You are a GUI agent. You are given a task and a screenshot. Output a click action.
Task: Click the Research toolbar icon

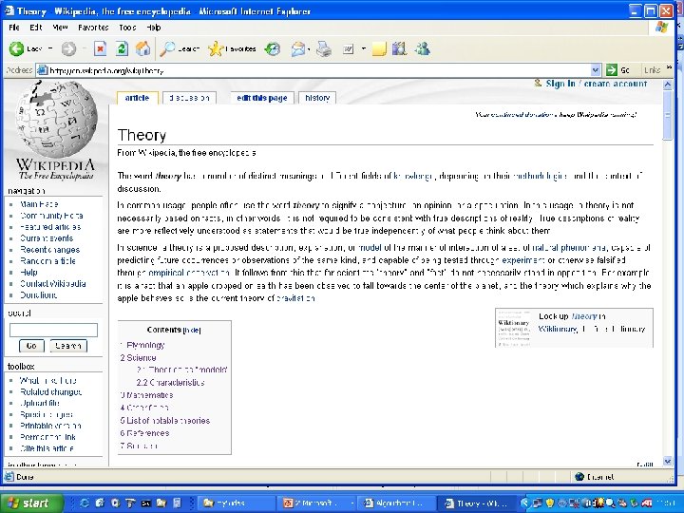399,48
